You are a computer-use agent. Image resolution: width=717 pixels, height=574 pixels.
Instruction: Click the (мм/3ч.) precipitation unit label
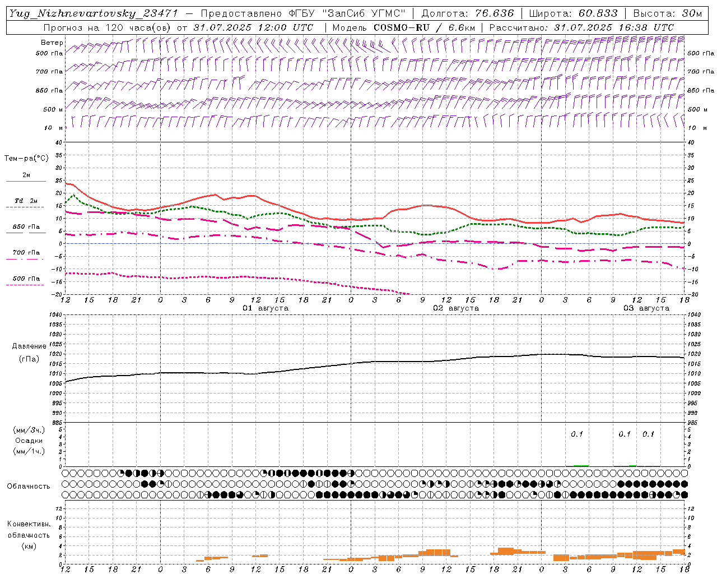click(x=29, y=430)
